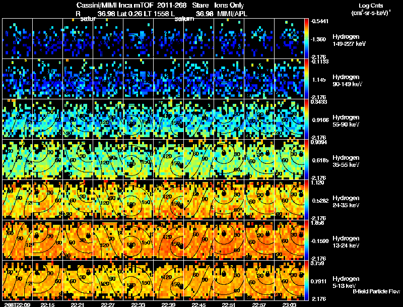Select the 22:21 time label
Viewport: 403px width, 307px height.
click(78, 305)
